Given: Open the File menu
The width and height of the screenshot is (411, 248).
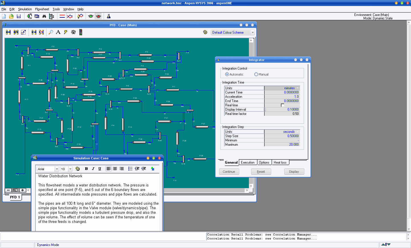Looking at the screenshot, I should tap(4, 9).
